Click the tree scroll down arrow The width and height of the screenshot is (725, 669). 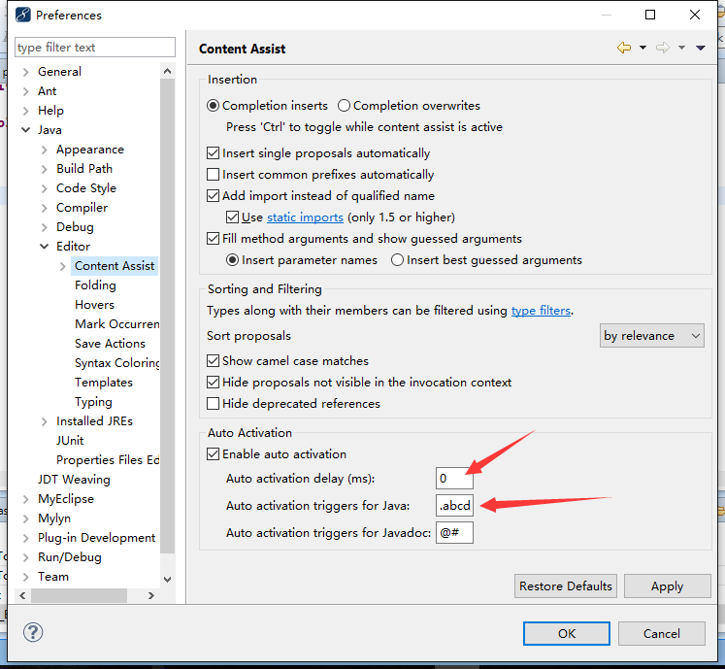[x=167, y=580]
